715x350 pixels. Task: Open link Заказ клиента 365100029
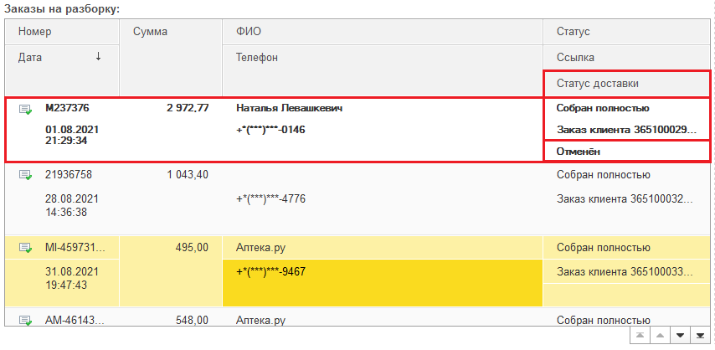pos(626,130)
